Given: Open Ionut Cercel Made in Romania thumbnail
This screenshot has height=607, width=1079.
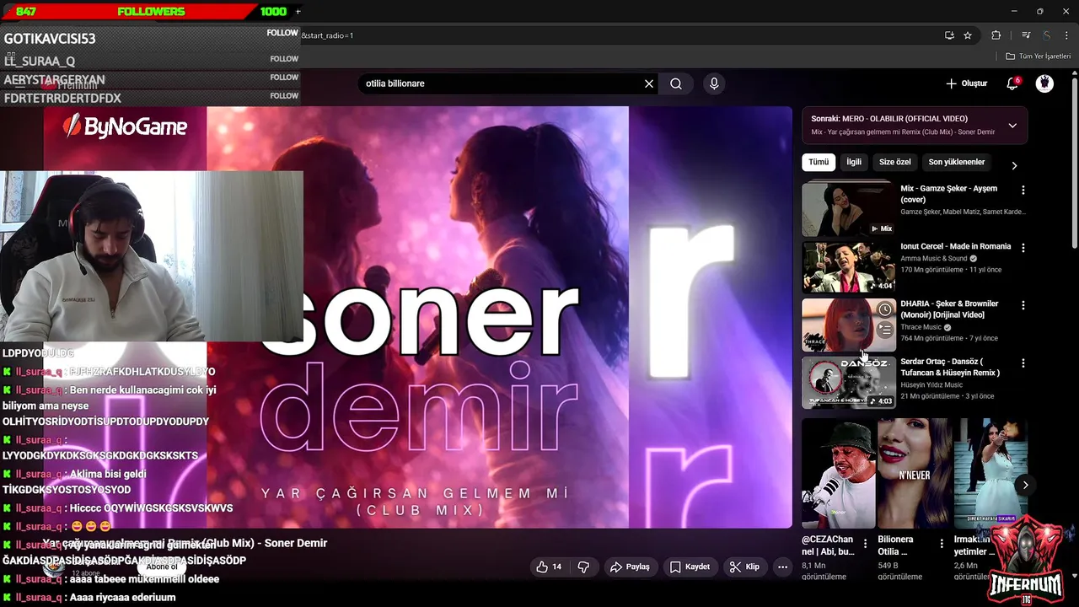Looking at the screenshot, I should coord(849,266).
